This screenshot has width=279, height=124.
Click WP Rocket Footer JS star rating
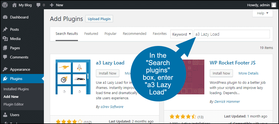tap(183, 117)
